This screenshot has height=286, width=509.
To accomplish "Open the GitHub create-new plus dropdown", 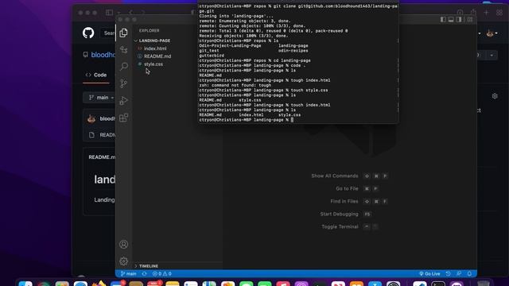I will 480,33.
